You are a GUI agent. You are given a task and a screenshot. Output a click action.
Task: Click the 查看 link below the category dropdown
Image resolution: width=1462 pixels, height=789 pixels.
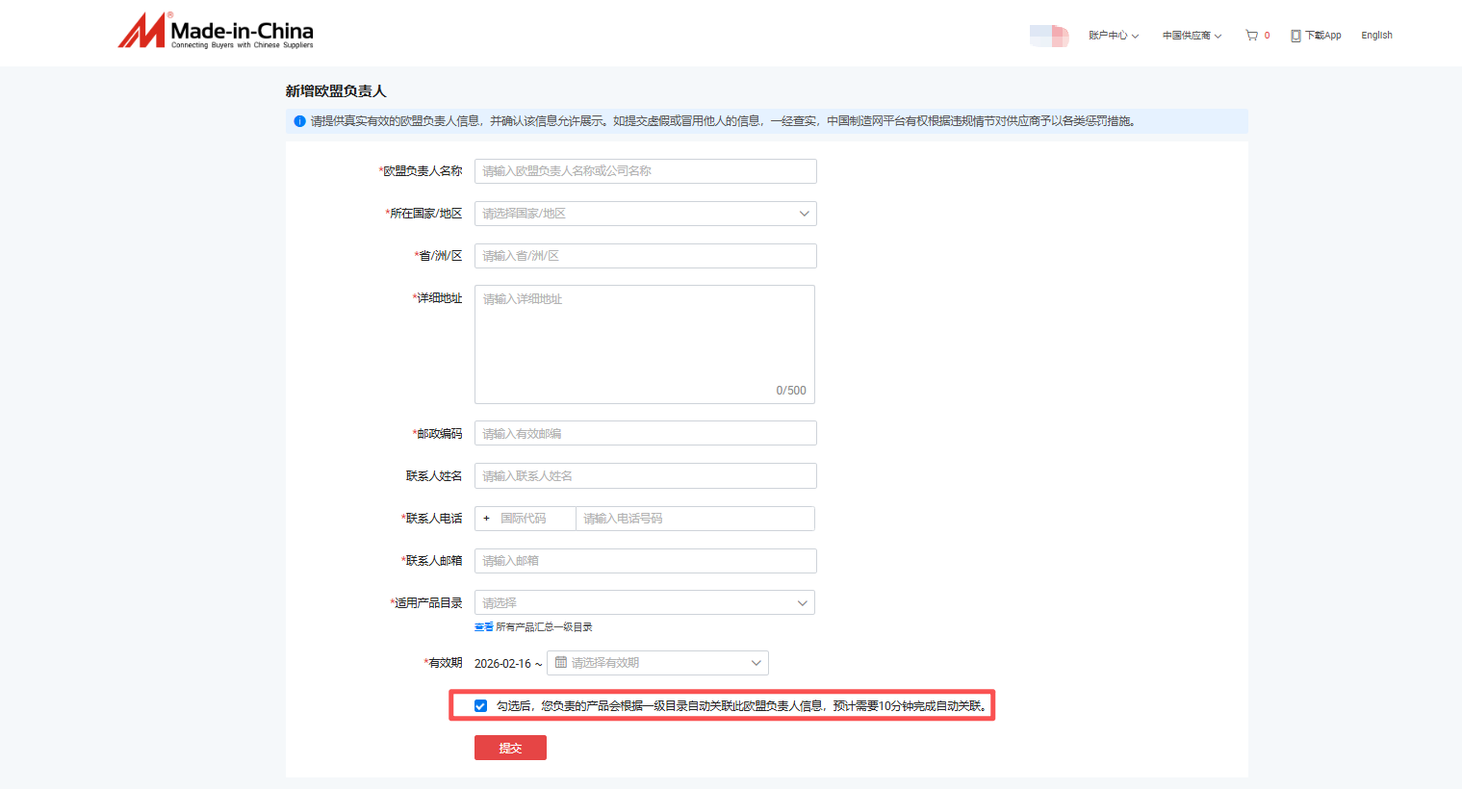[x=482, y=625]
